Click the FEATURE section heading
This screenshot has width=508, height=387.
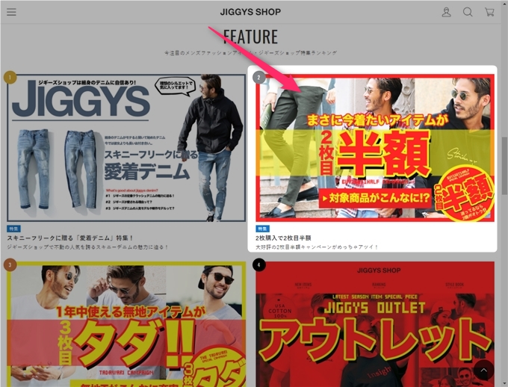250,37
